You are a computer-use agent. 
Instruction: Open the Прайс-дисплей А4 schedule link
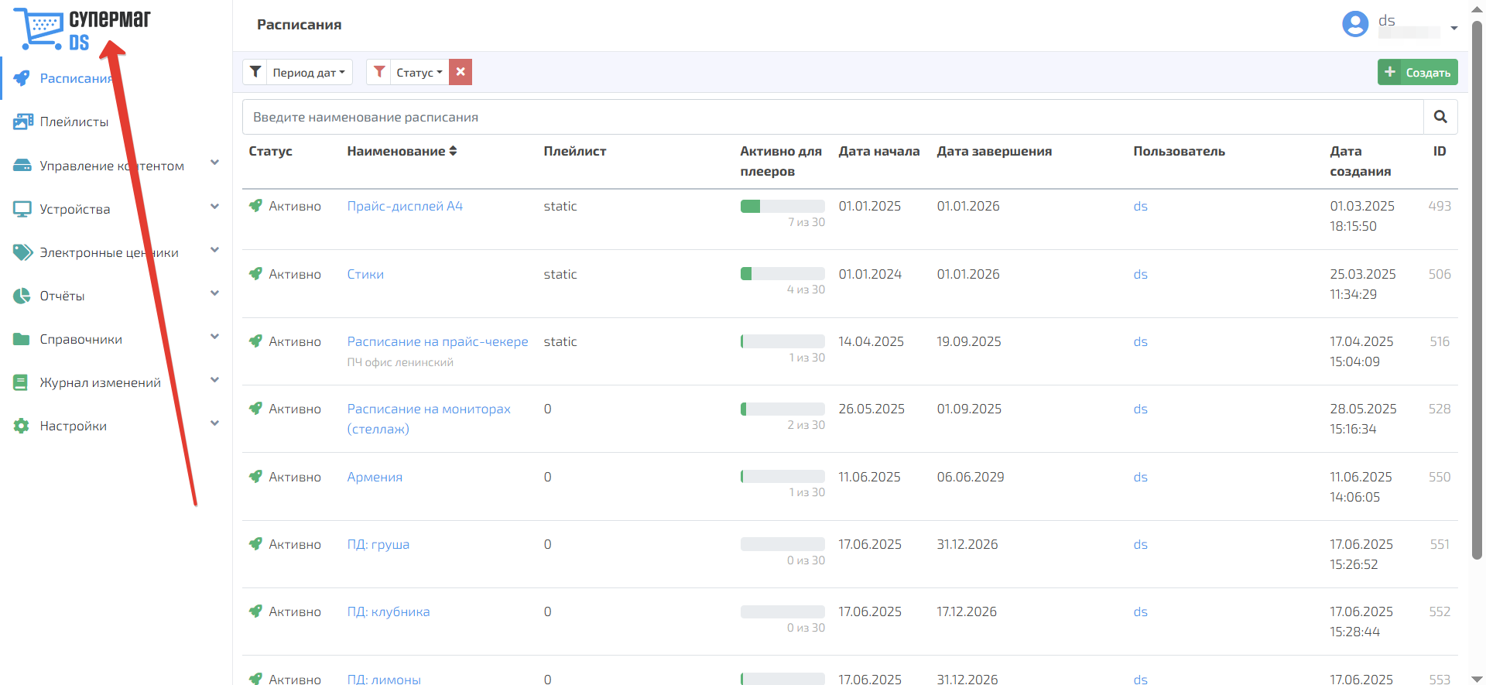pyautogui.click(x=405, y=206)
